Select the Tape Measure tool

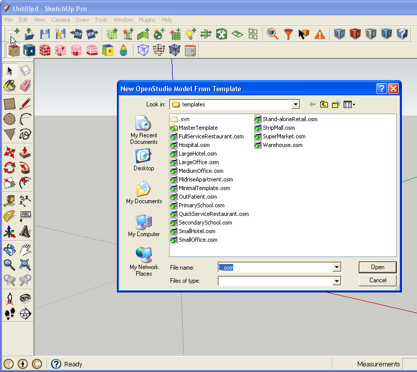click(x=10, y=201)
